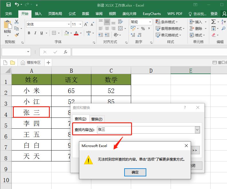The image size is (227, 189).
Task: Open folder icon in tab bar
Action: (x=13, y=63)
